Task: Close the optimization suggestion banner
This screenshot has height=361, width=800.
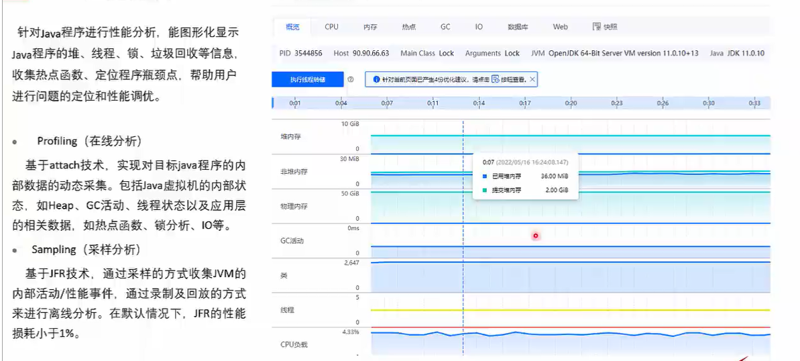Action: click(532, 80)
